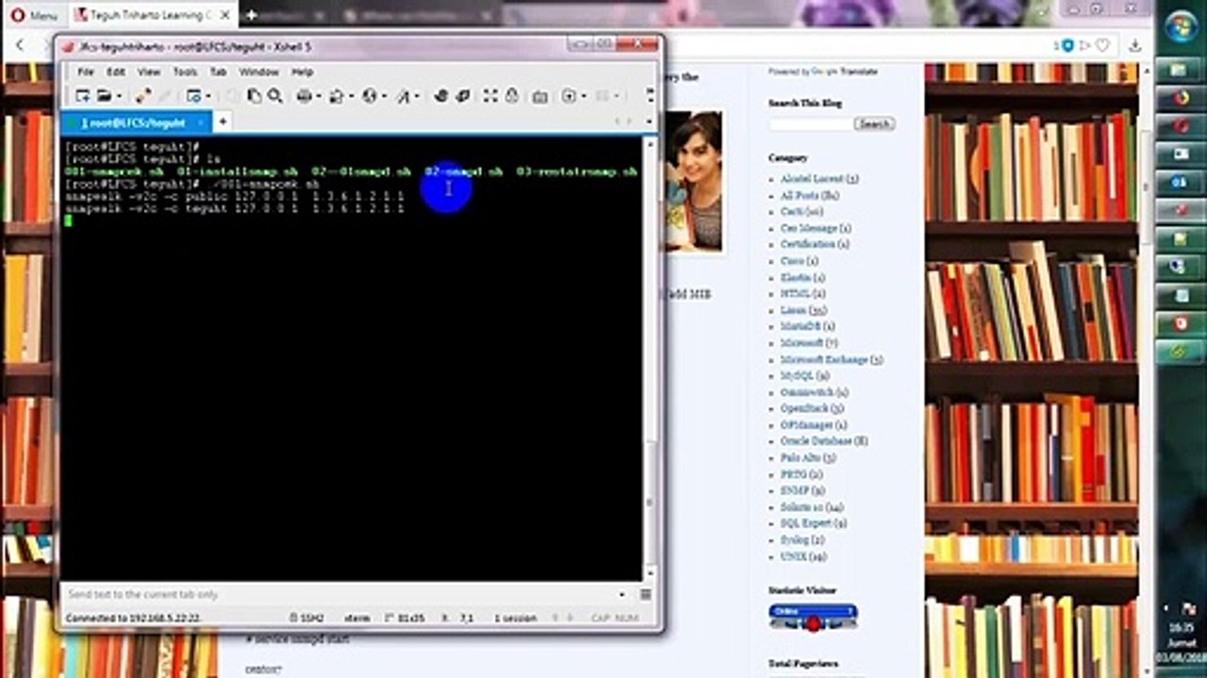
Task: Click the new window plus icon in toolbar
Action: tap(569, 96)
